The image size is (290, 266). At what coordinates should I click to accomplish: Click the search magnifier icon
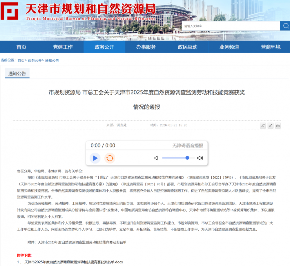click(285, 26)
